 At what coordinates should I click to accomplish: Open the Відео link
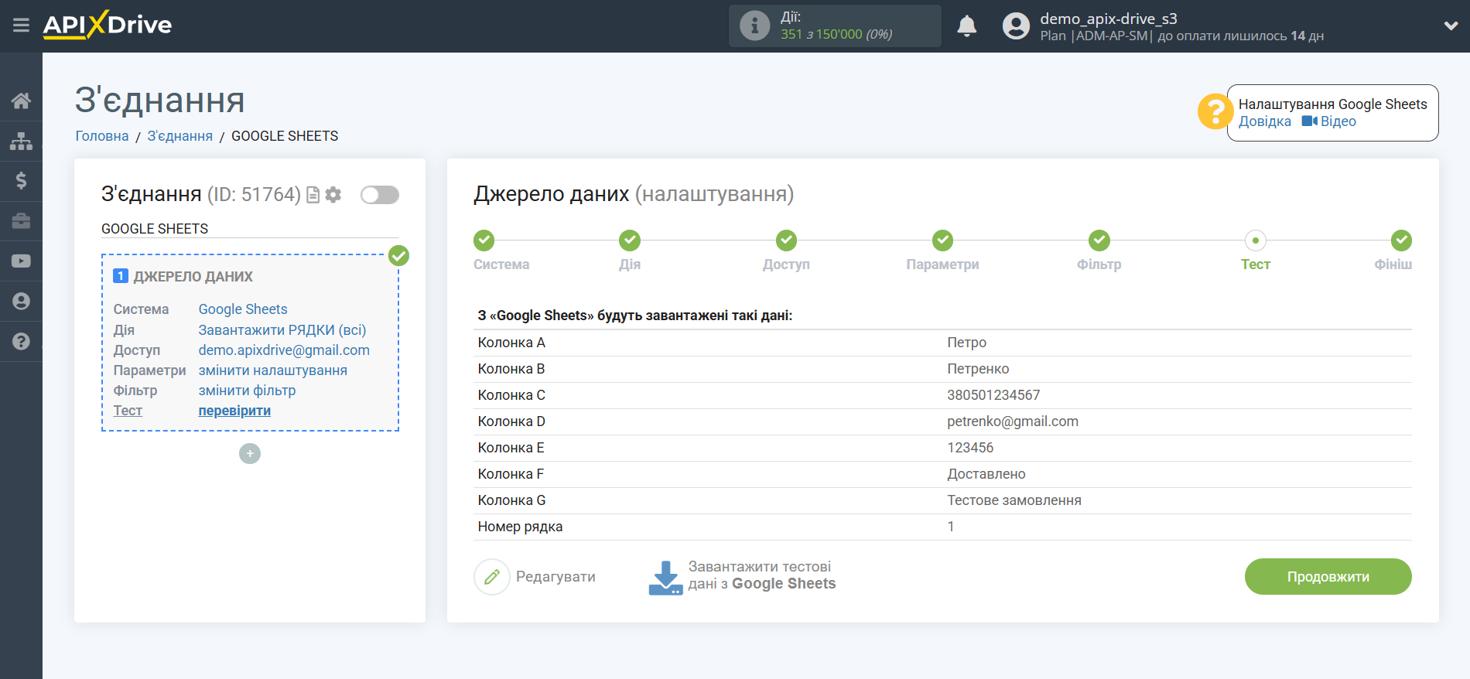(1329, 121)
